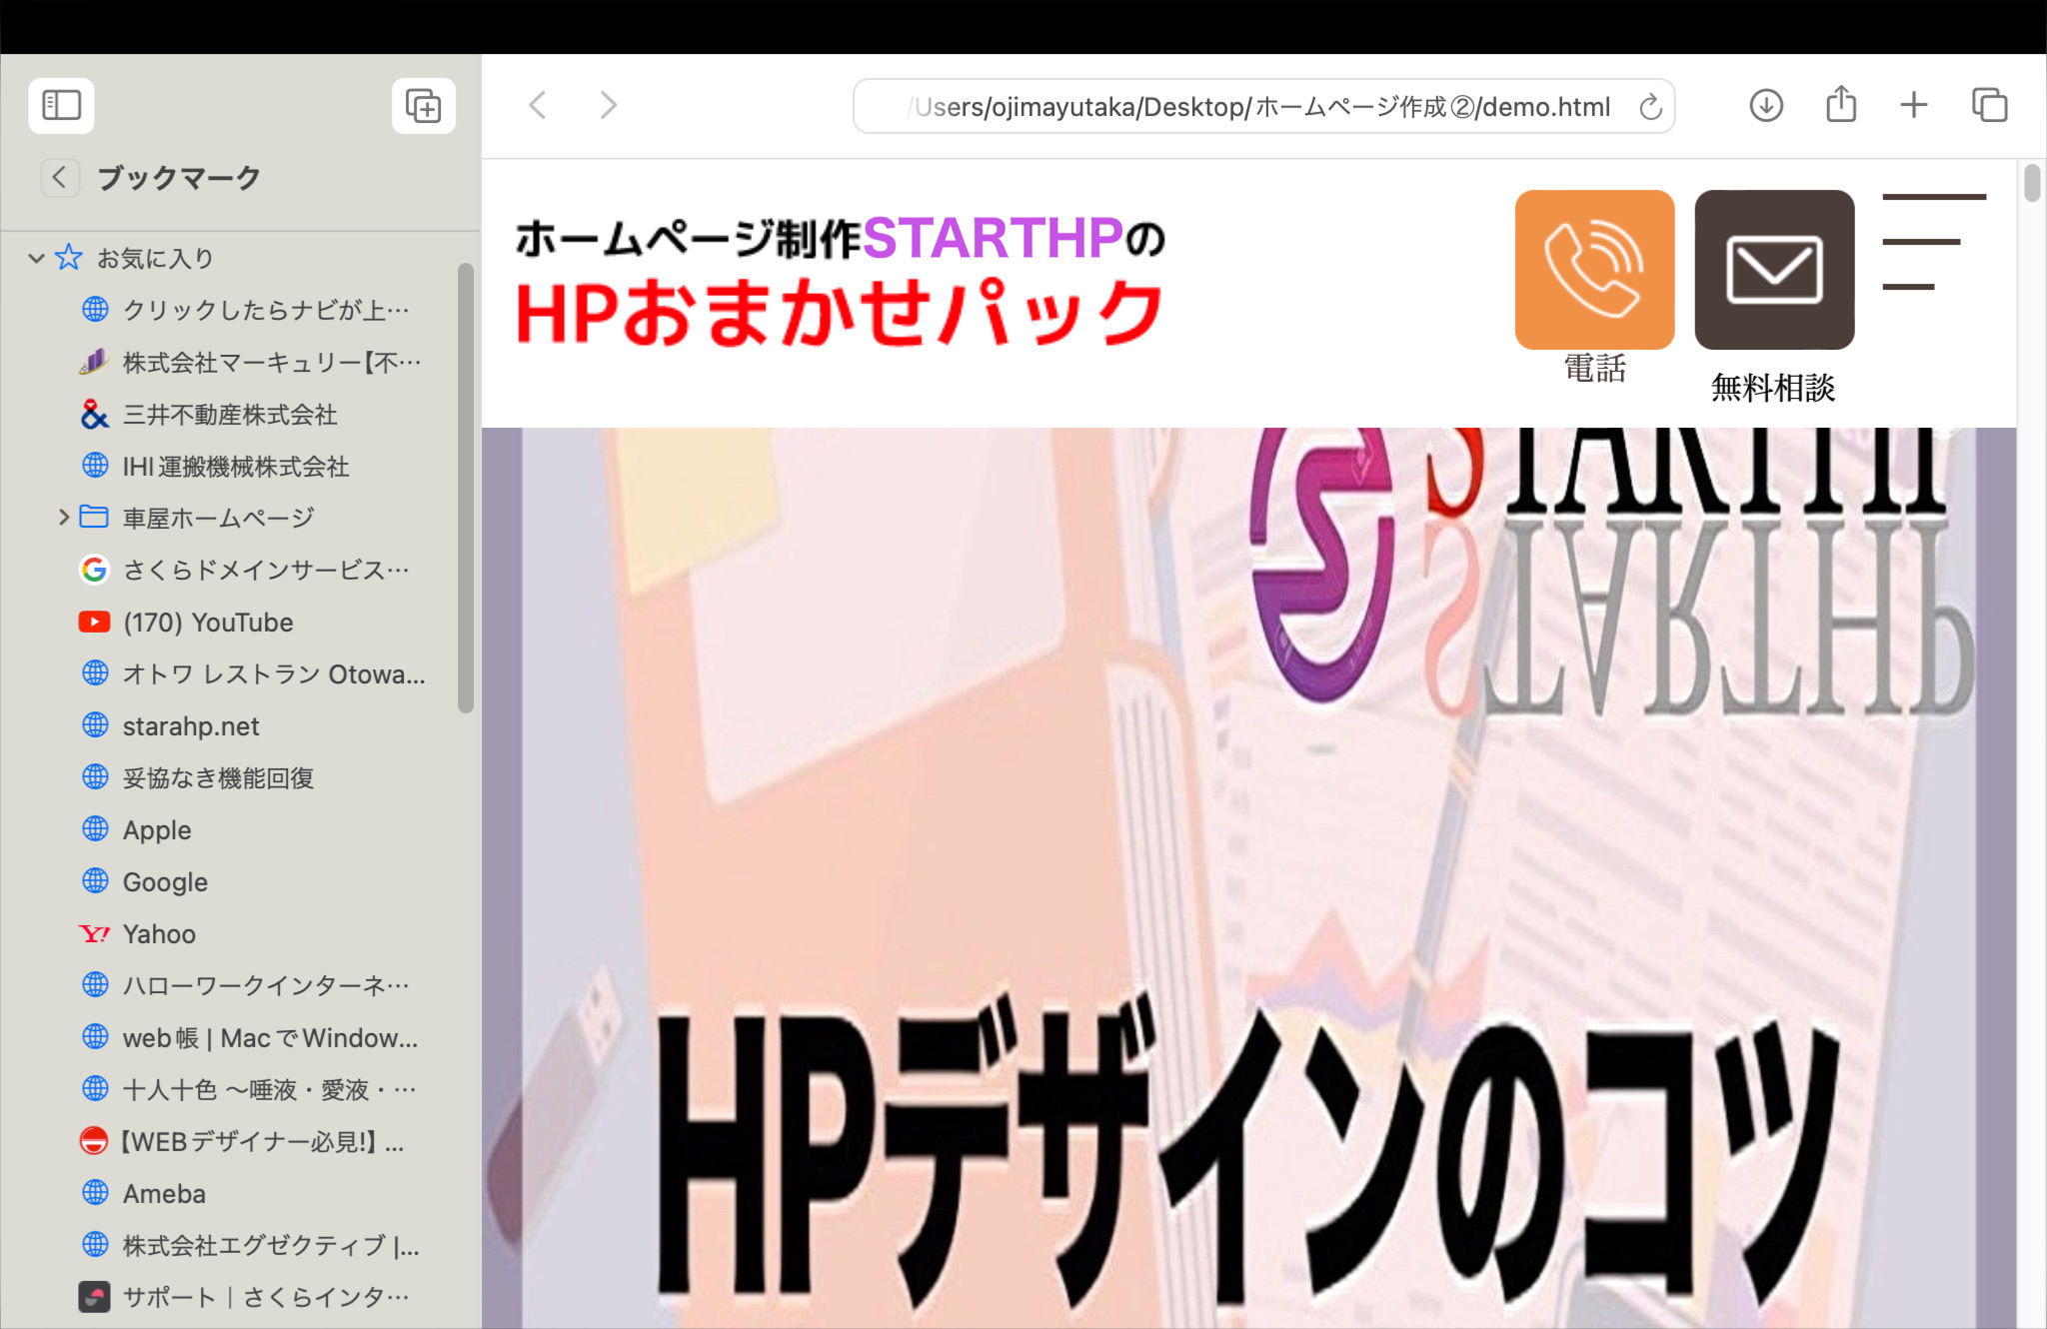Collapse the お気に入り favorites group
Image resolution: width=2047 pixels, height=1329 pixels.
coord(36,258)
